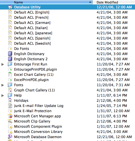Screen dimensions: 135x141
Task: Click the Default ACL [French] file icon
Action: pyautogui.click(x=10, y=18)
